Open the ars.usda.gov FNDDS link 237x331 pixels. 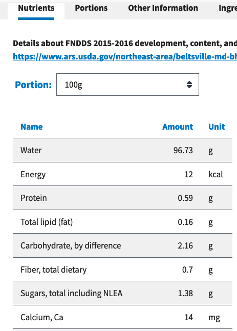tap(125, 56)
